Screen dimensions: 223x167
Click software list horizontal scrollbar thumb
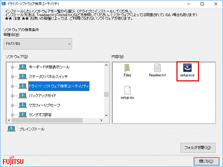coord(47,120)
